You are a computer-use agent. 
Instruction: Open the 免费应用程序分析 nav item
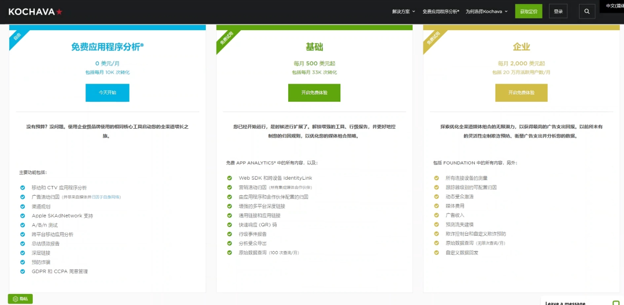(x=440, y=12)
